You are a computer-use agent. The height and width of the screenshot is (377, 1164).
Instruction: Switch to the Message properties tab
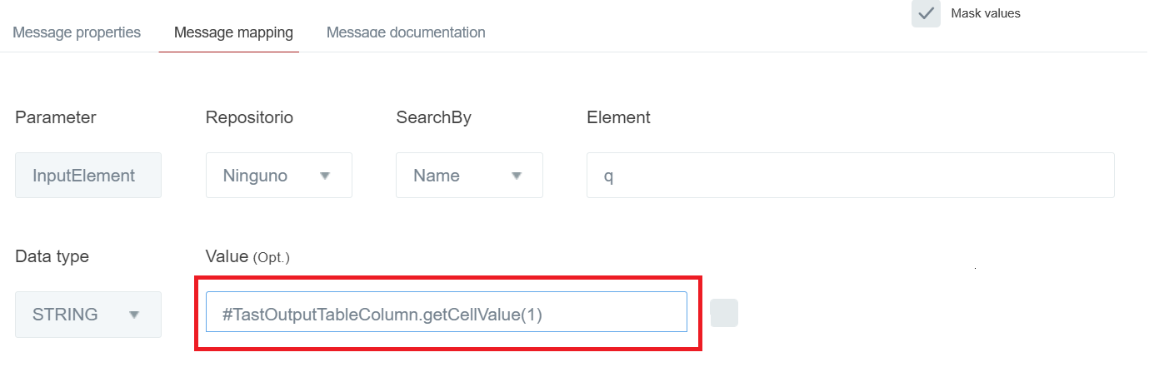(x=77, y=32)
